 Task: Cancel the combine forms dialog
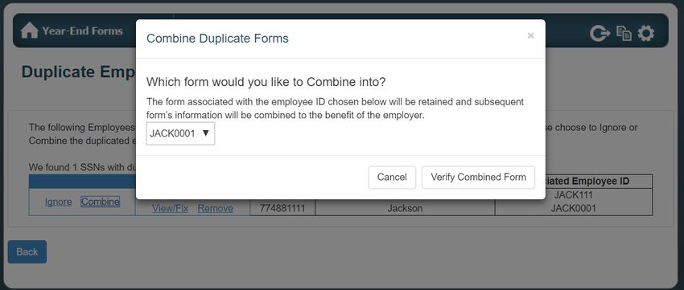392,178
